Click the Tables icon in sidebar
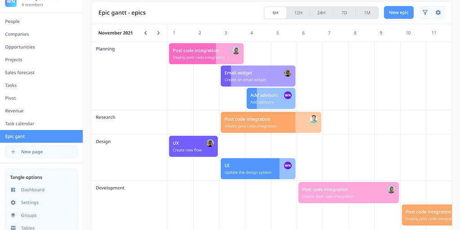 (x=13, y=228)
